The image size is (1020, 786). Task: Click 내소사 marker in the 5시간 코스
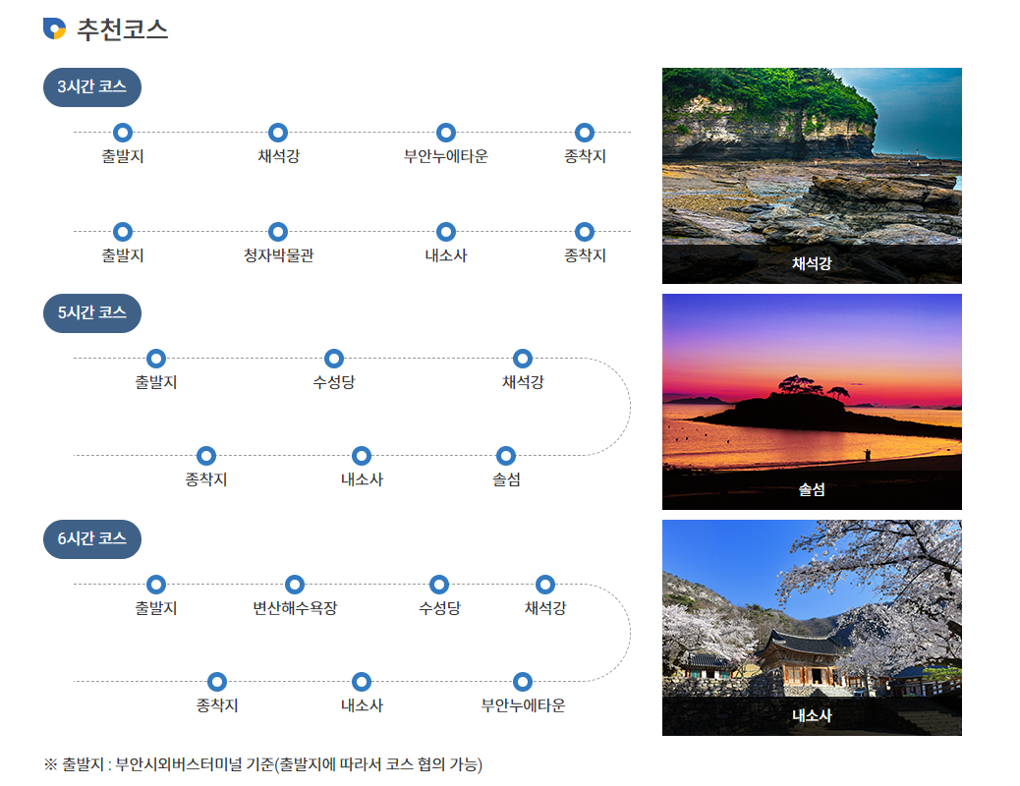pyautogui.click(x=362, y=456)
